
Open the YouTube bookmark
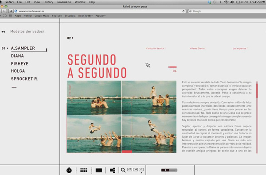(57, 16)
